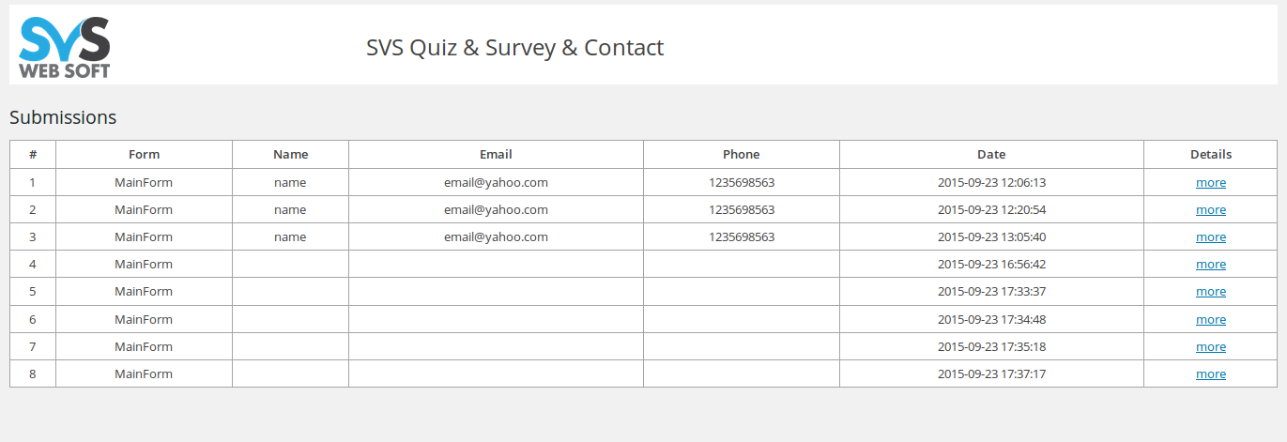Show more for the 17:34:48 entry
The image size is (1287, 442).
[1210, 320]
